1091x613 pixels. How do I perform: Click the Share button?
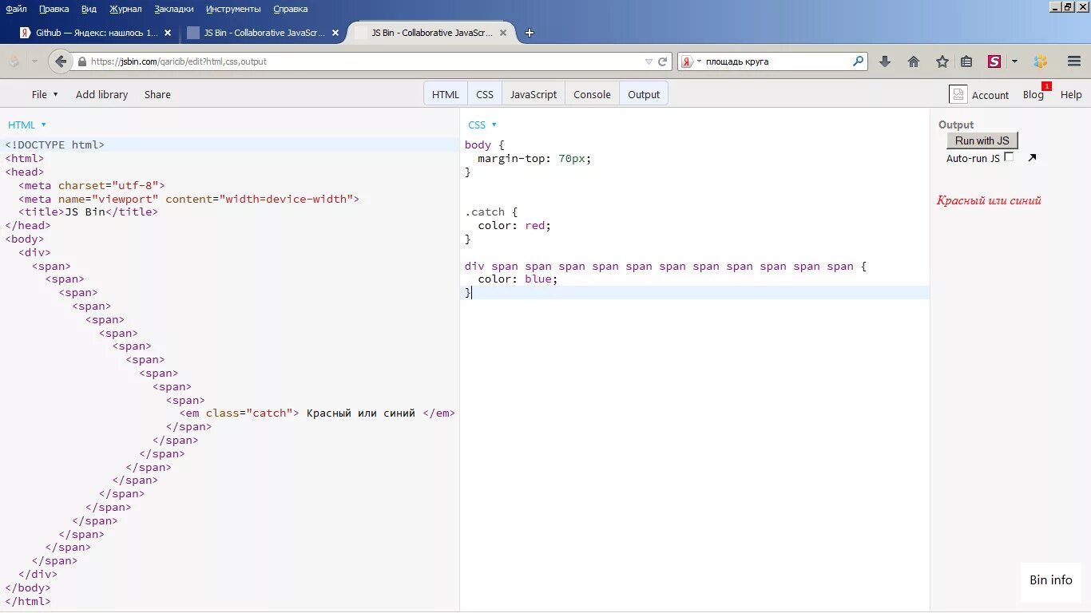point(157,94)
